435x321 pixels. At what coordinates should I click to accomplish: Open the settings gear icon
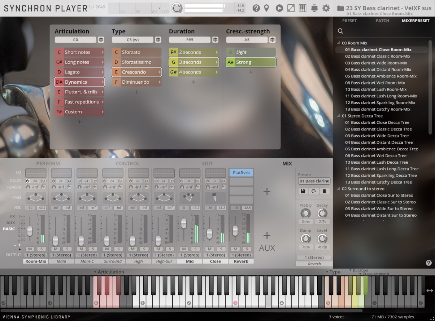tap(326, 8)
